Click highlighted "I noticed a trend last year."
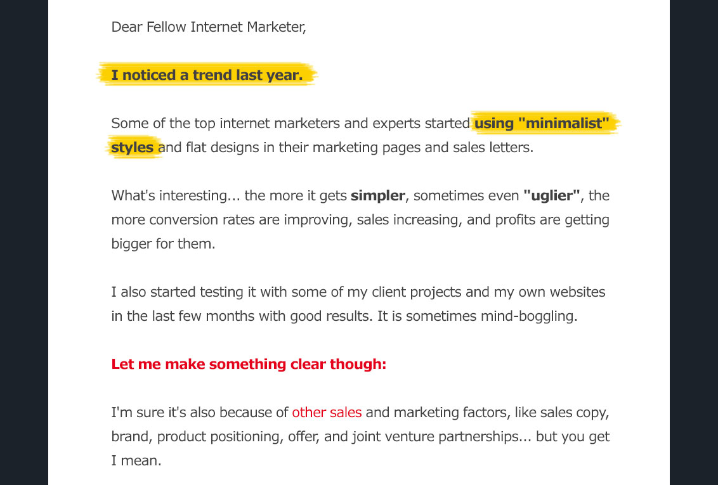The image size is (718, 485). coord(207,75)
